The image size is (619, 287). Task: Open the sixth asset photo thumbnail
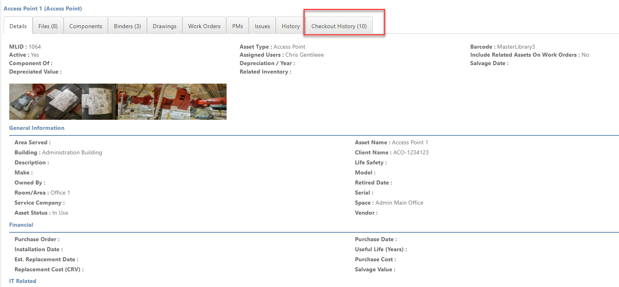pos(208,102)
